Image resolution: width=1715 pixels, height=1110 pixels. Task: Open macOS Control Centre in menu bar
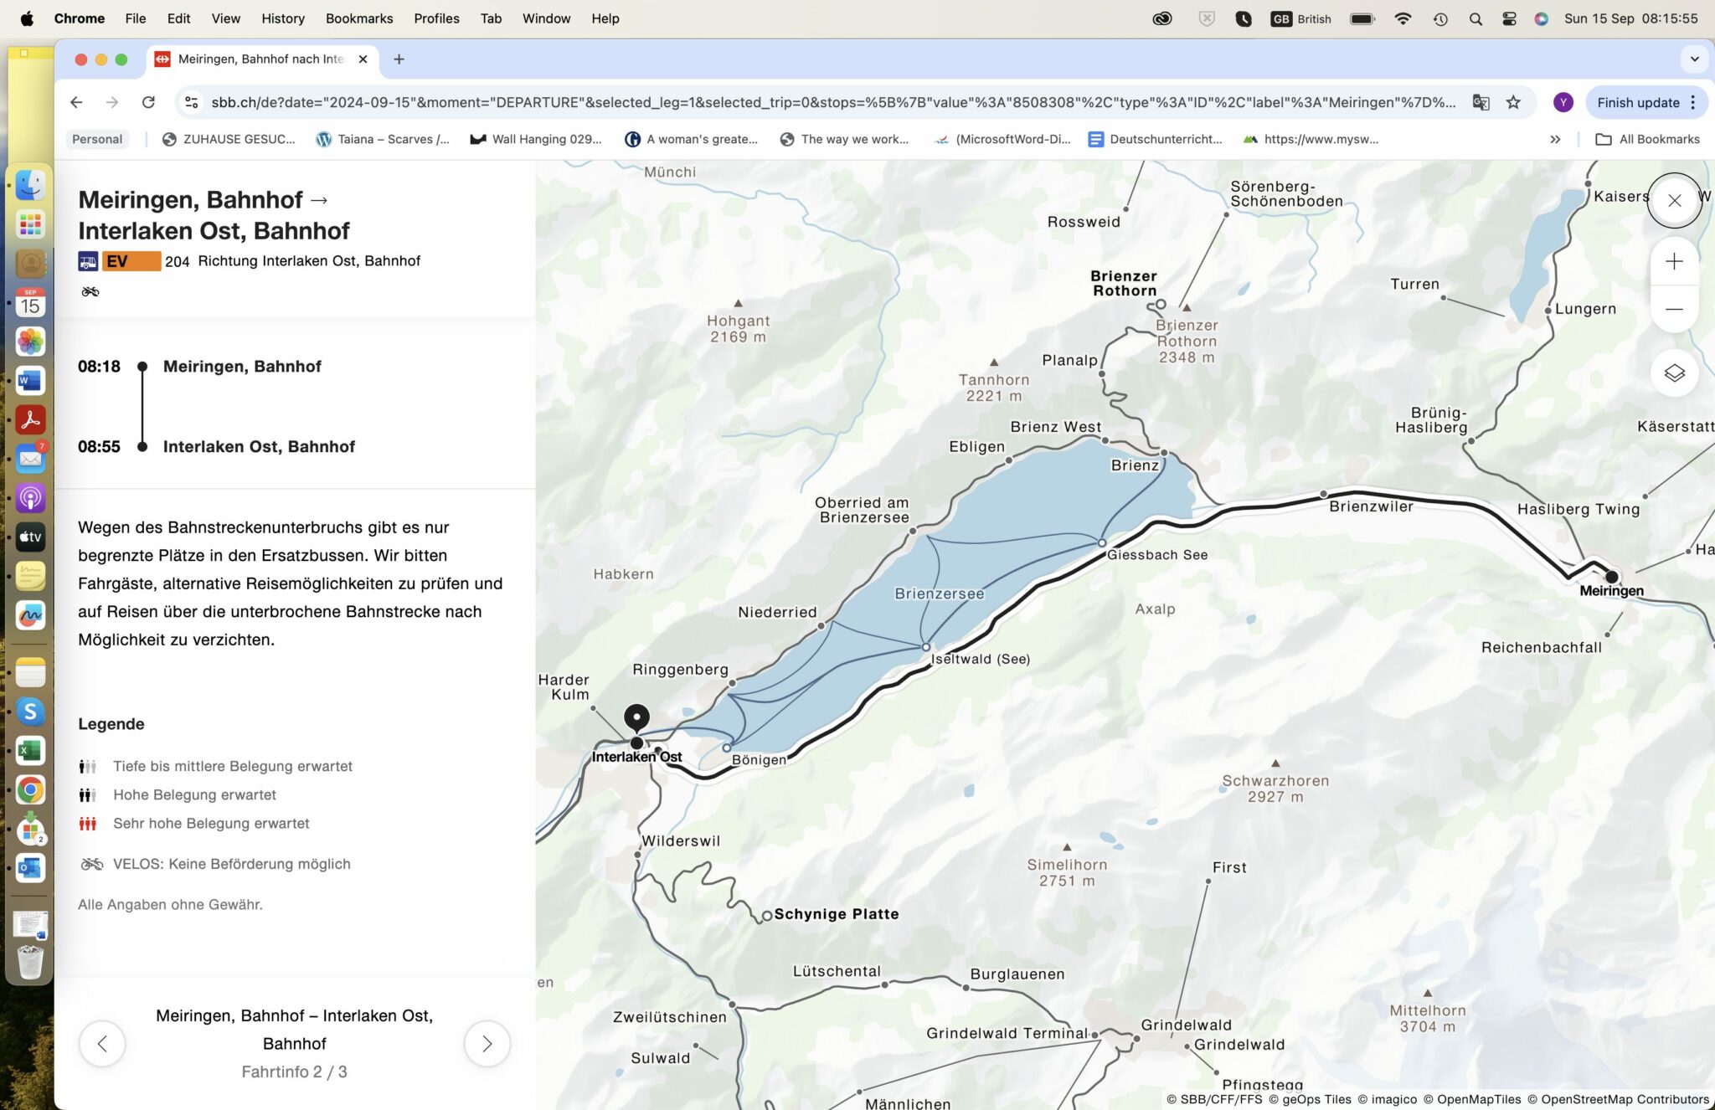tap(1509, 18)
